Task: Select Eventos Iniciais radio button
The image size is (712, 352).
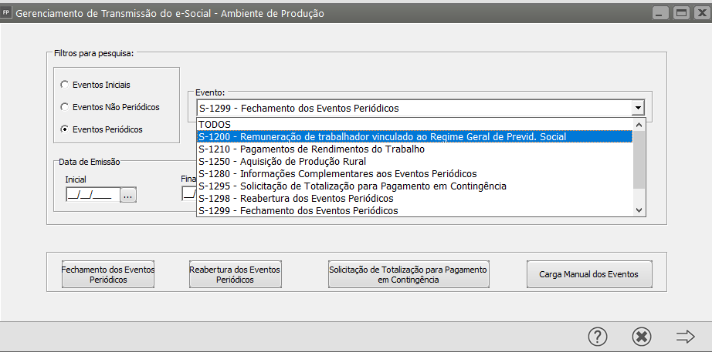Action: [64, 85]
